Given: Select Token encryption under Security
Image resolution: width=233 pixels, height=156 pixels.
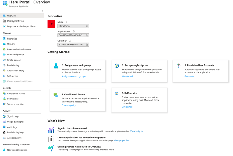Looking at the screenshot, I should click(x=15, y=104).
